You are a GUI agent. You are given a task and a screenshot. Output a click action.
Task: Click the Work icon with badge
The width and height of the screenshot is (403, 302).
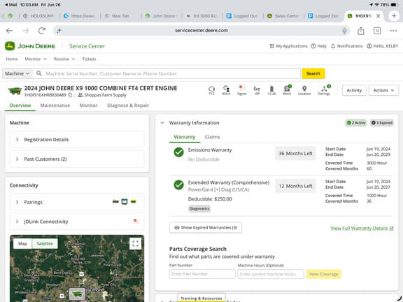pyautogui.click(x=287, y=90)
